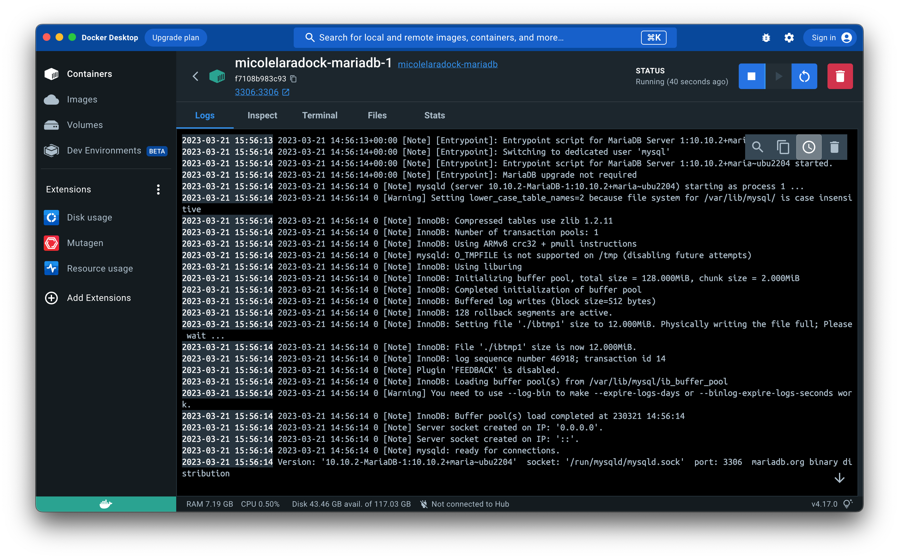Switch to the Logs tab
899x559 pixels.
205,116
